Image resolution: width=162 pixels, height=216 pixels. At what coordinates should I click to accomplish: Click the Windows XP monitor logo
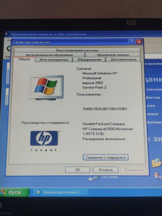pyautogui.click(x=46, y=87)
